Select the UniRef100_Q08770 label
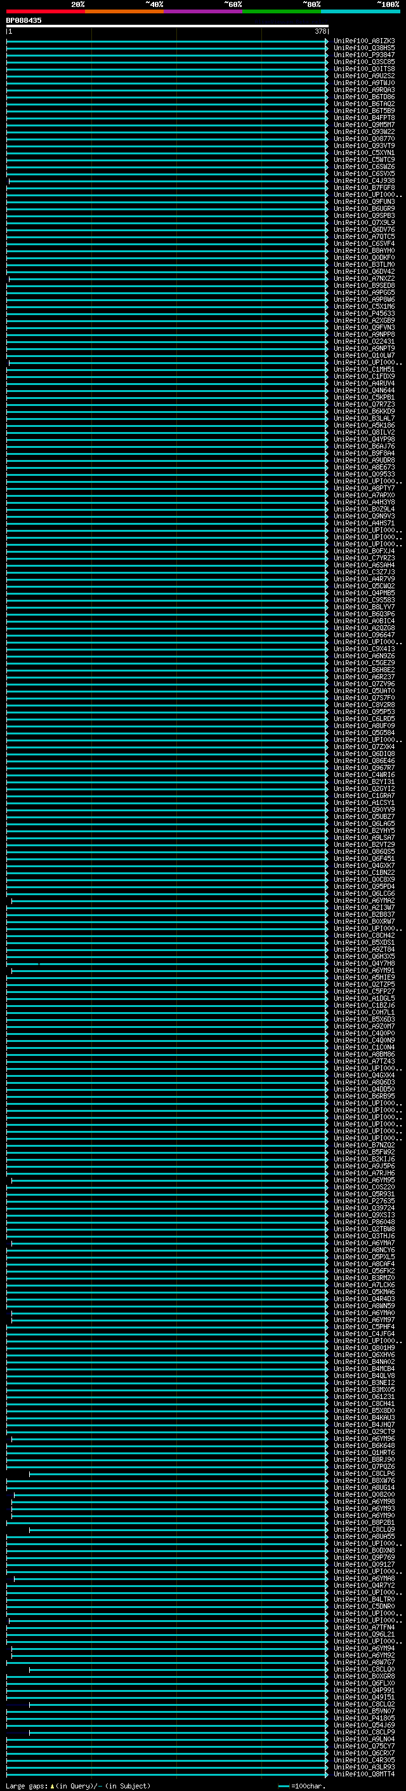The width and height of the screenshot is (406, 1791). (x=364, y=139)
